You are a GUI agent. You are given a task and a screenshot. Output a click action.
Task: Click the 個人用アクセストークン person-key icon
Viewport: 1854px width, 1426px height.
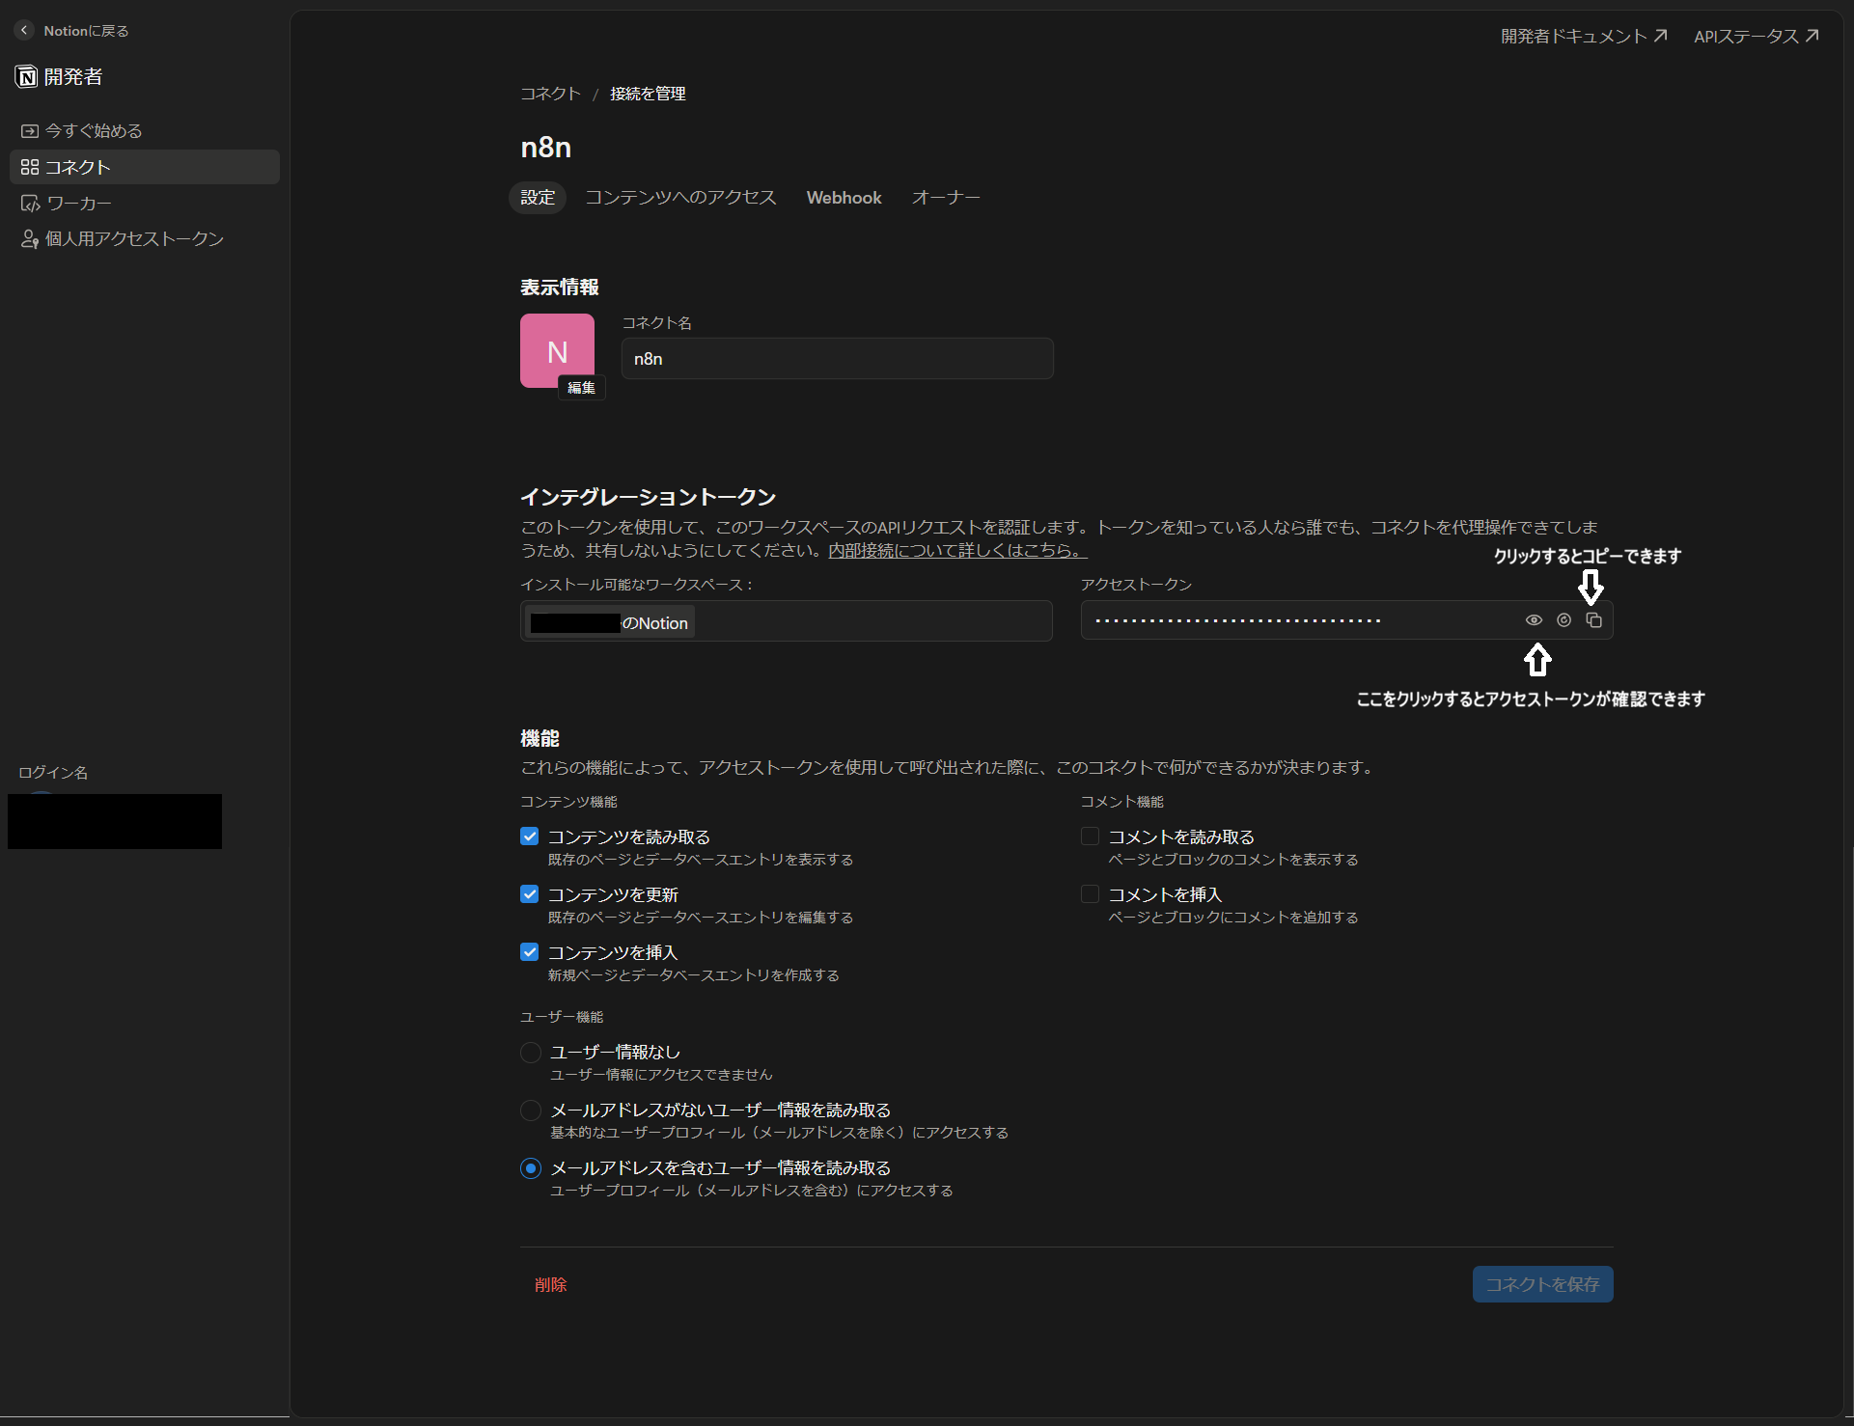[x=30, y=238]
